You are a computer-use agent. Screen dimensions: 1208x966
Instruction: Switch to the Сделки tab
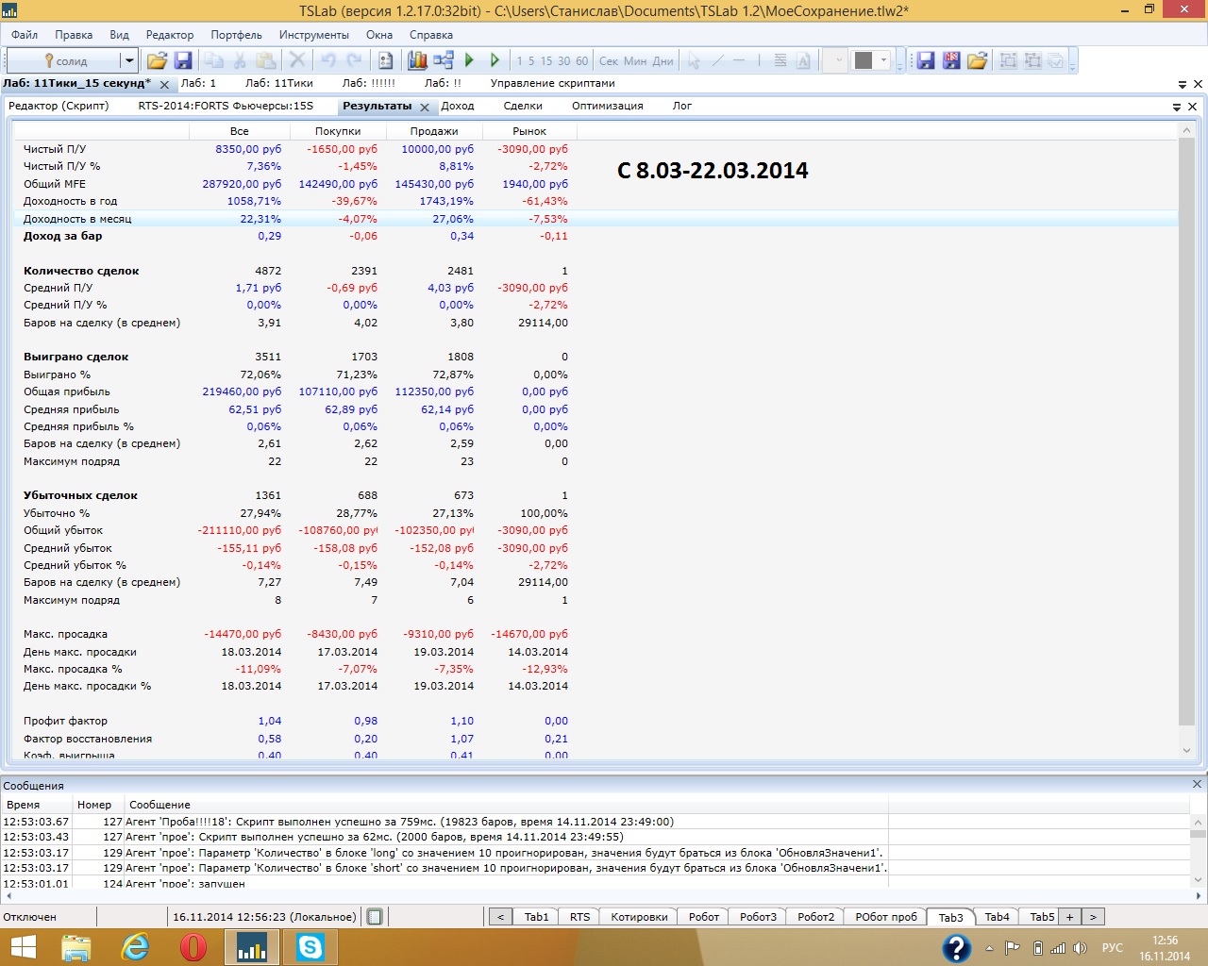pyautogui.click(x=522, y=107)
